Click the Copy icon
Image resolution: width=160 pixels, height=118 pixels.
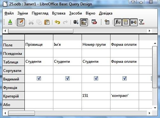tap(39, 22)
